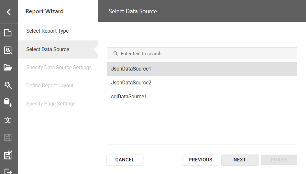Viewport: 306px width, 174px height.
Task: Click the Open report folder icon
Action: click(x=8, y=68)
